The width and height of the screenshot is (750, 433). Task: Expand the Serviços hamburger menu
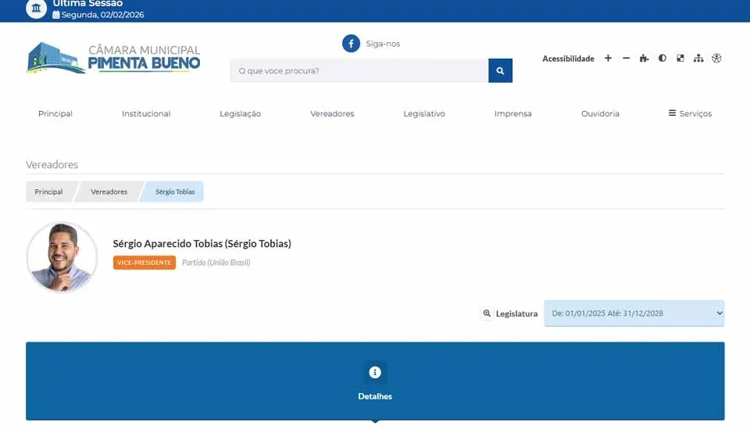[690, 113]
